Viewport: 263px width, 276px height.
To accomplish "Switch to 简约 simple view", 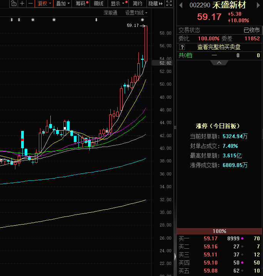I will tap(137, 4).
